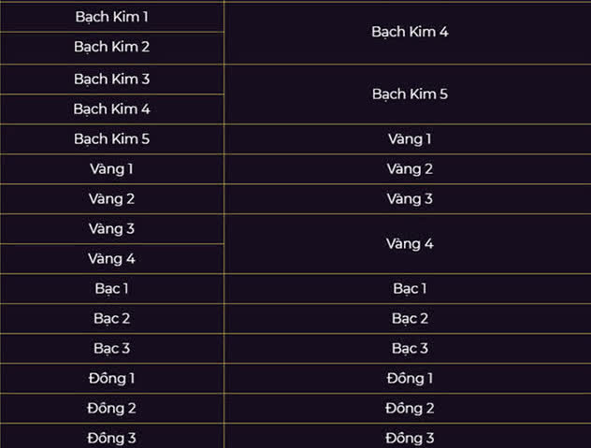Click the Bạch Kim 1 cell
The height and width of the screenshot is (448, 591).
pyautogui.click(x=111, y=17)
